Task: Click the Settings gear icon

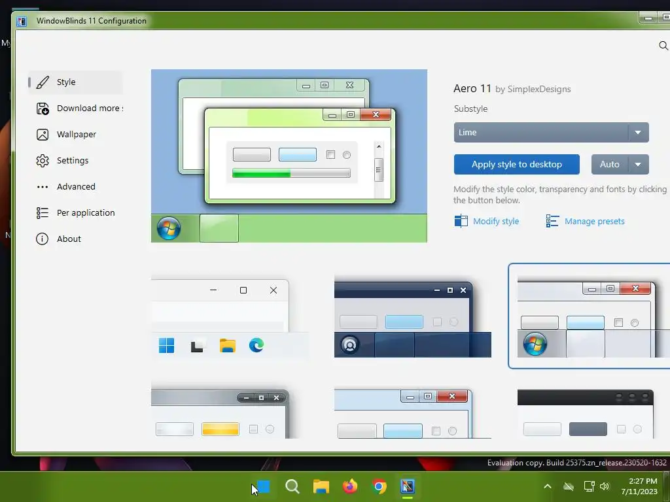Action: pyautogui.click(x=43, y=161)
